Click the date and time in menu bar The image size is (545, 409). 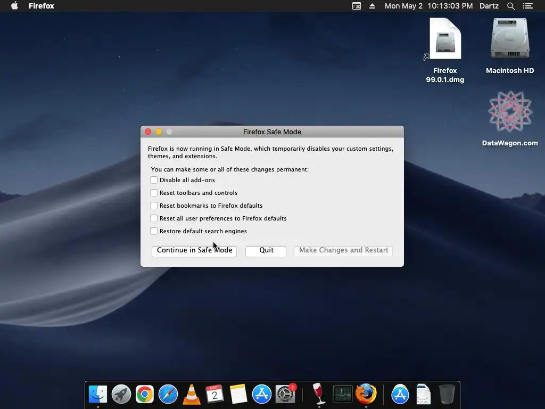[x=428, y=6]
